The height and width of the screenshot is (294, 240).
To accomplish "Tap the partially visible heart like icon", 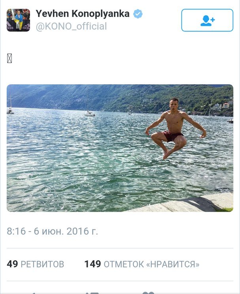I will tap(148, 293).
